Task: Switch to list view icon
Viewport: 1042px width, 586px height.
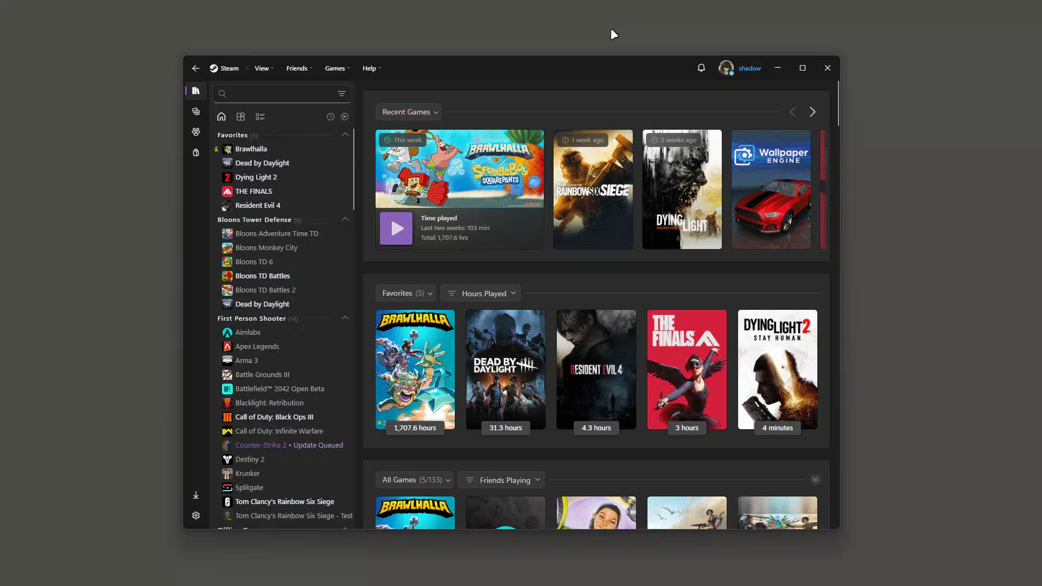Action: tap(260, 117)
